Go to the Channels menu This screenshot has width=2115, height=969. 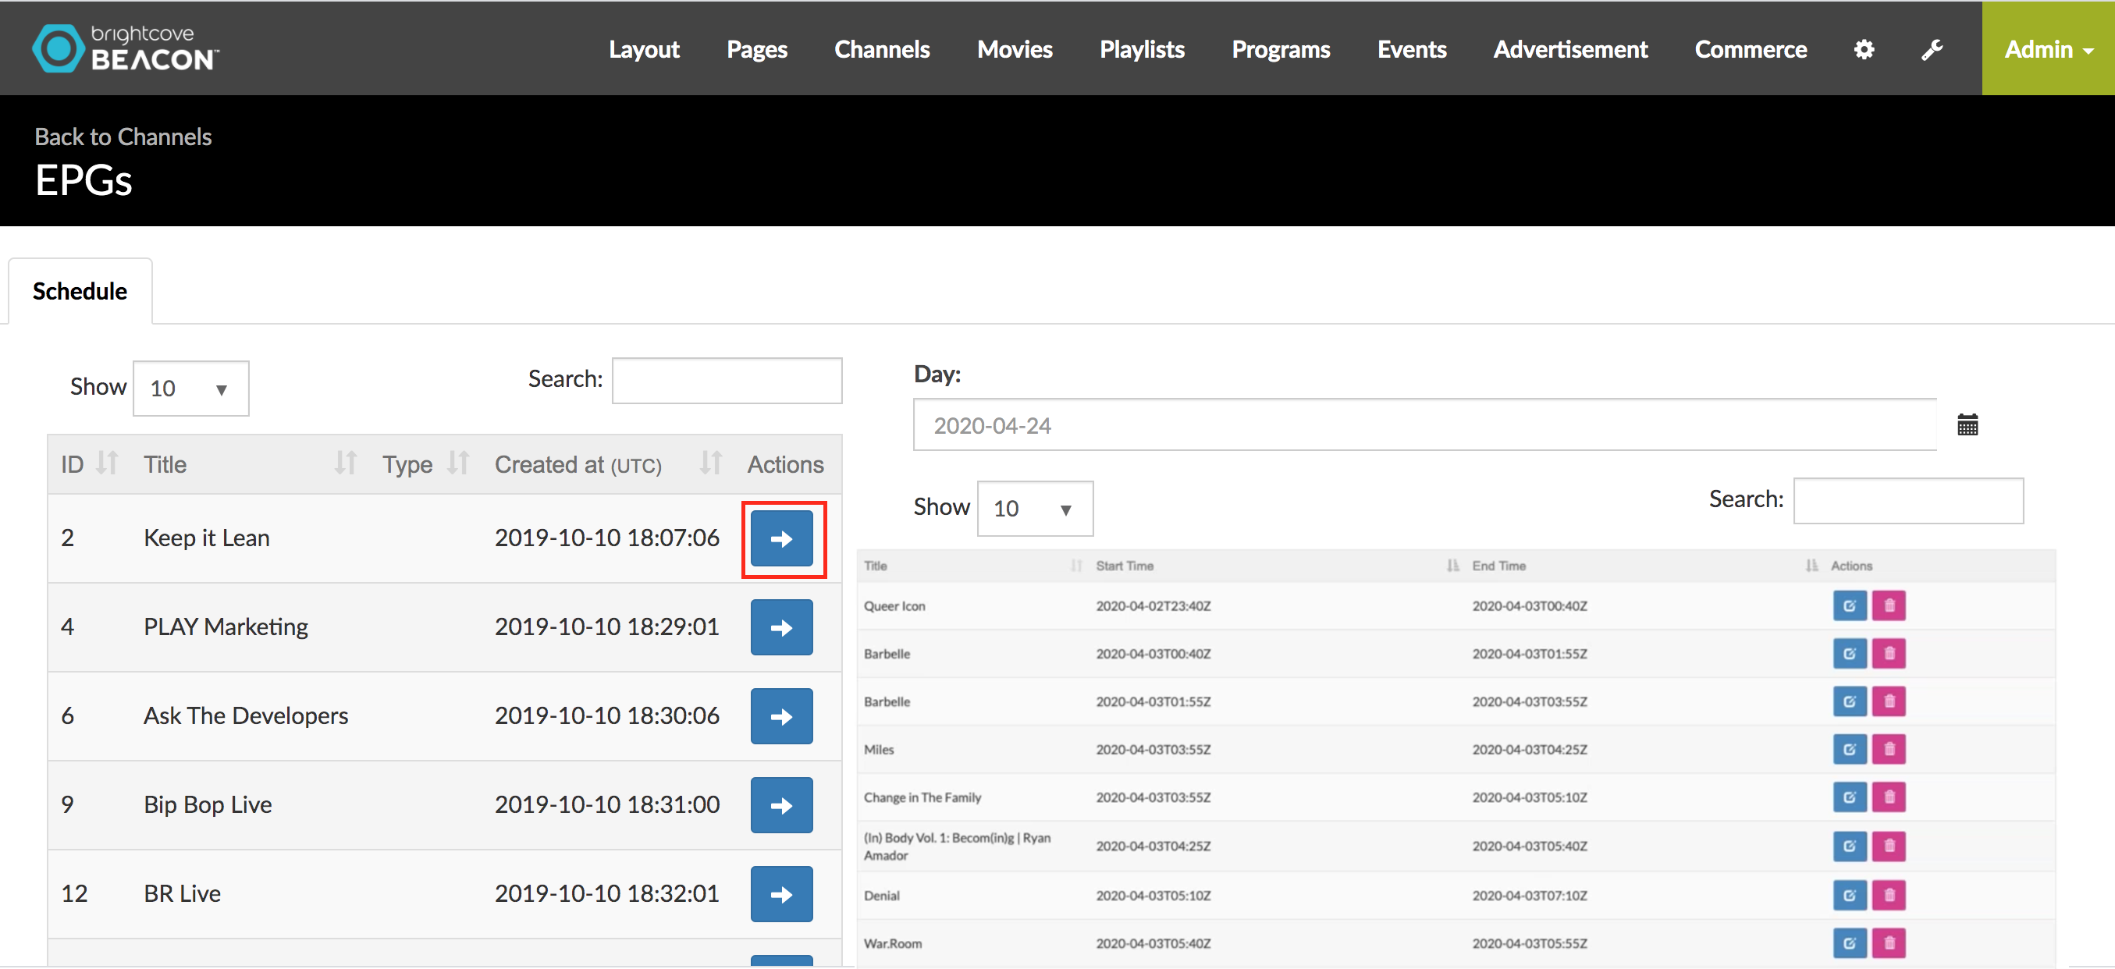882,49
